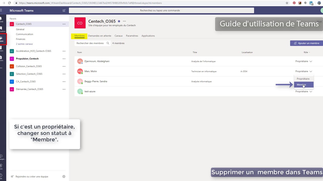Open more options for Accélération_H19_Centech-O365
Viewport: 323px width, 181px height.
tap(64, 51)
